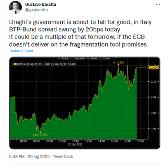Click the 20 Jul 2022 date label
Screen dimensions: 165x165
(x=75, y=144)
